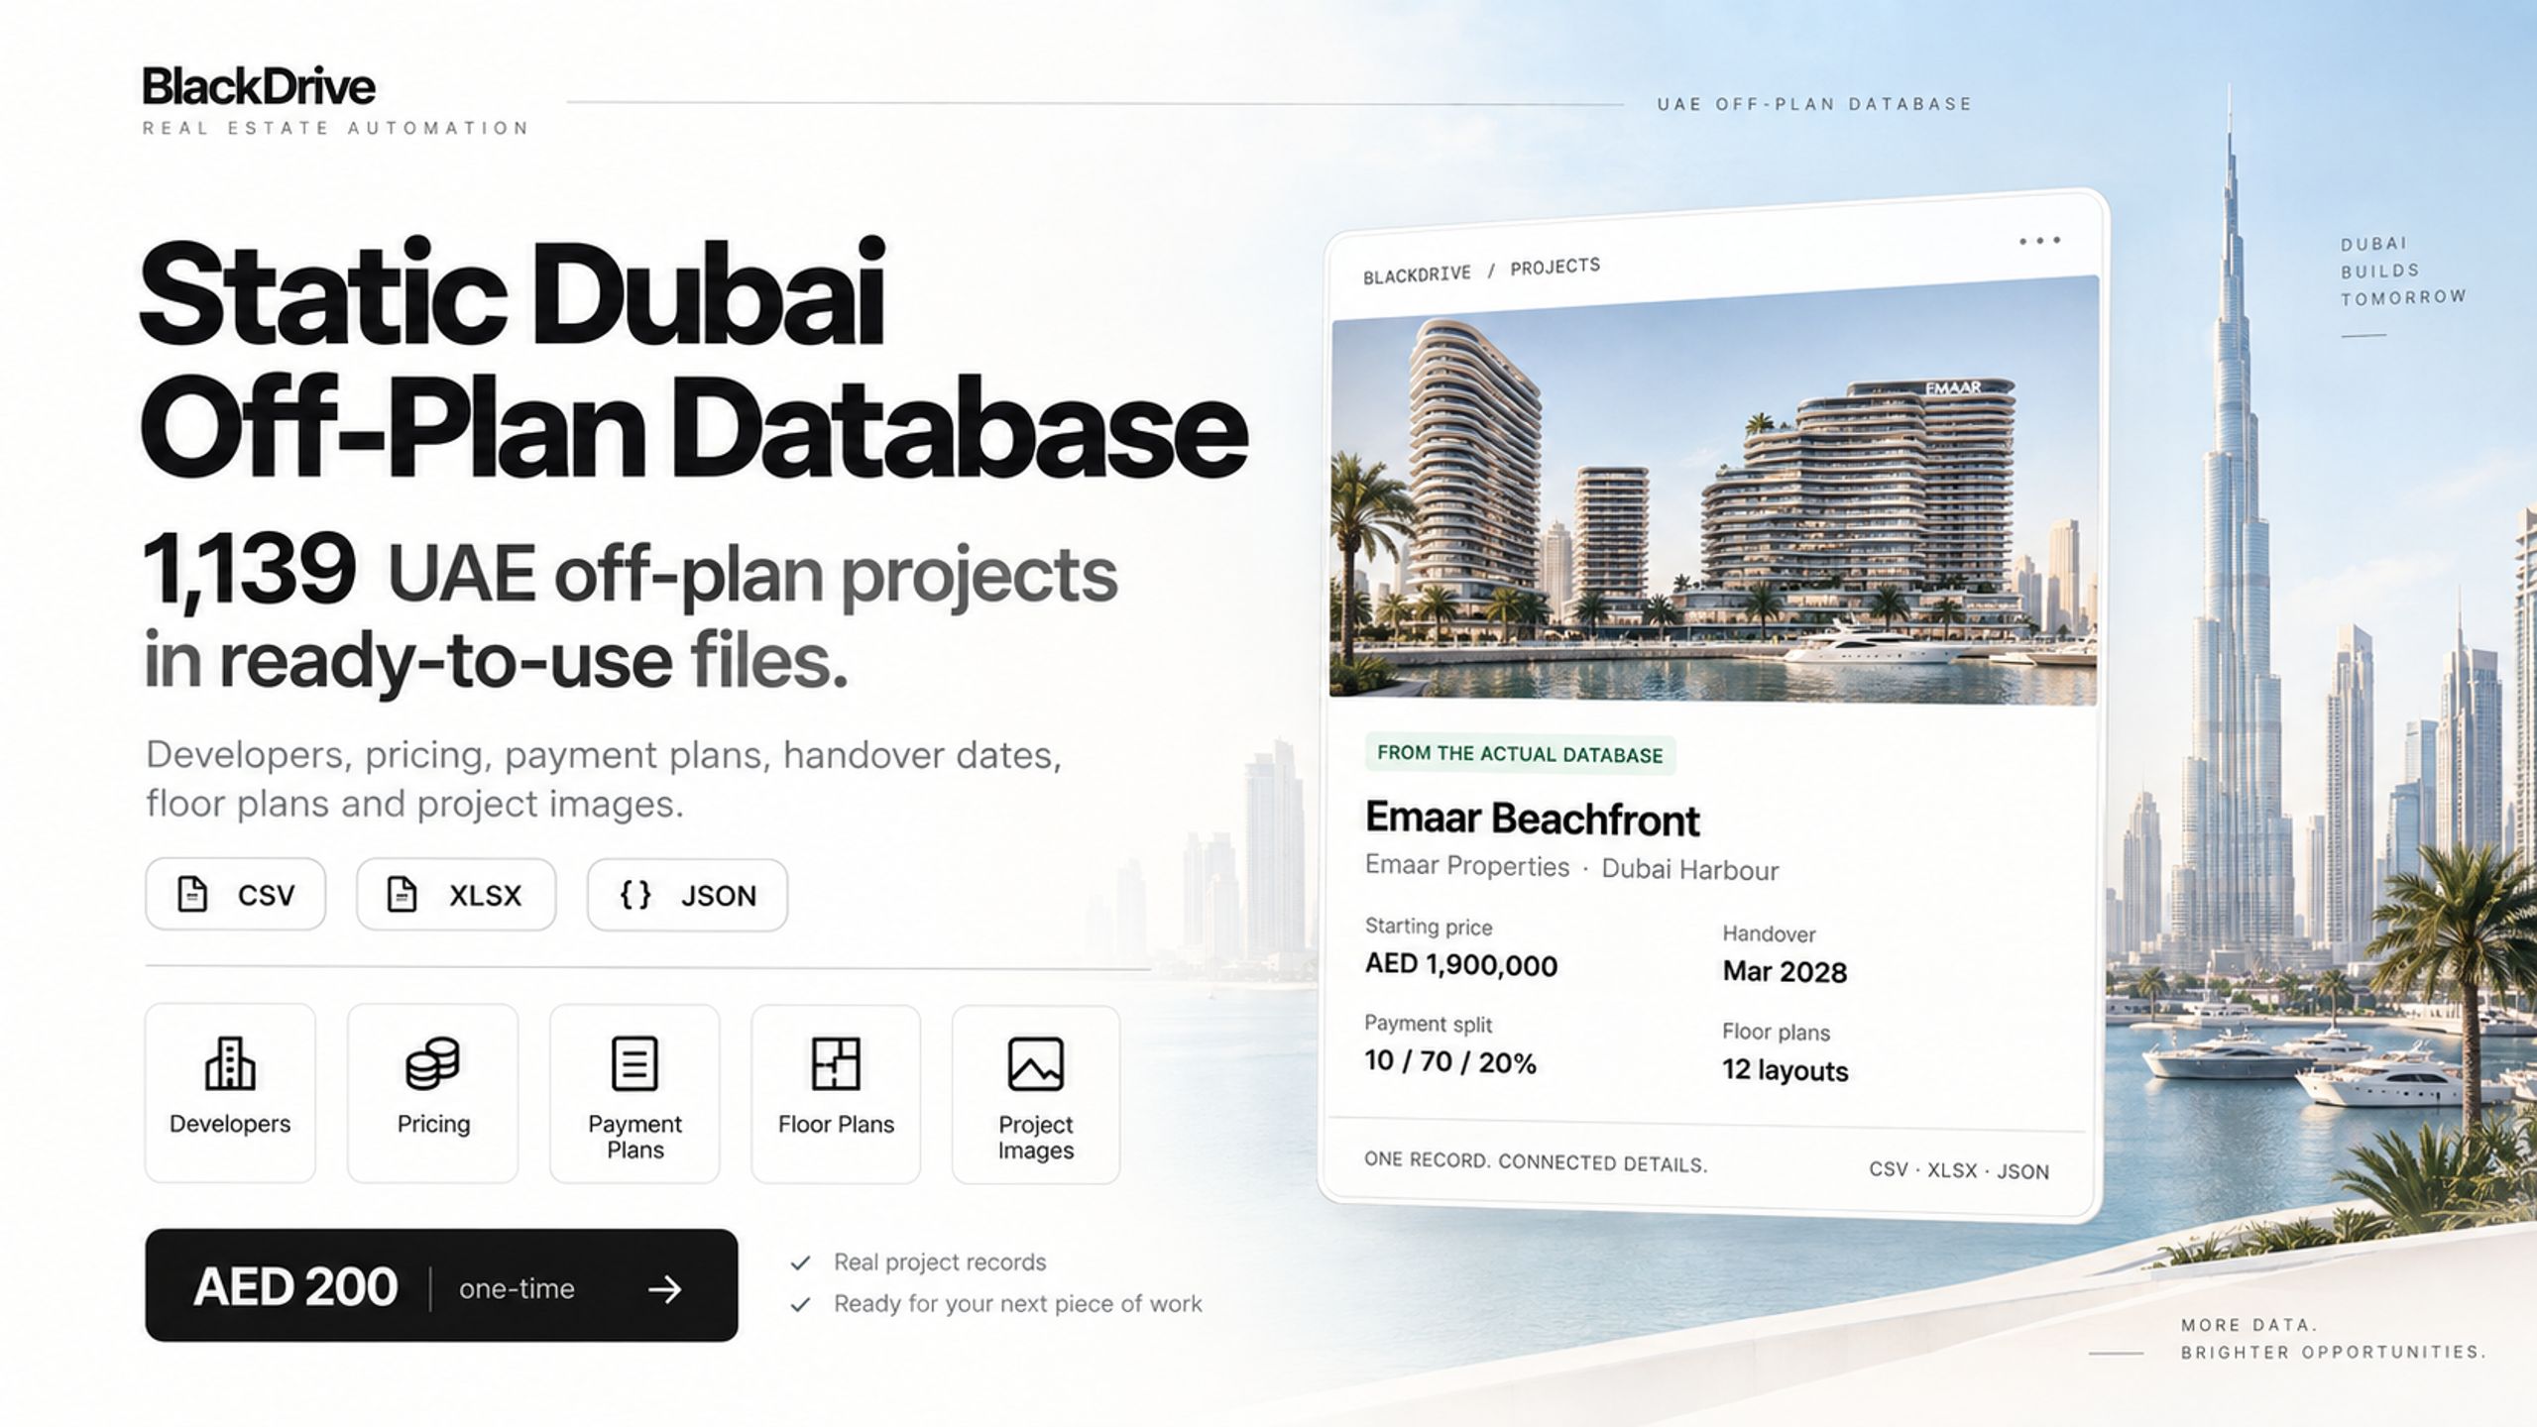
Task: Open the Developers card label
Action: point(230,1124)
